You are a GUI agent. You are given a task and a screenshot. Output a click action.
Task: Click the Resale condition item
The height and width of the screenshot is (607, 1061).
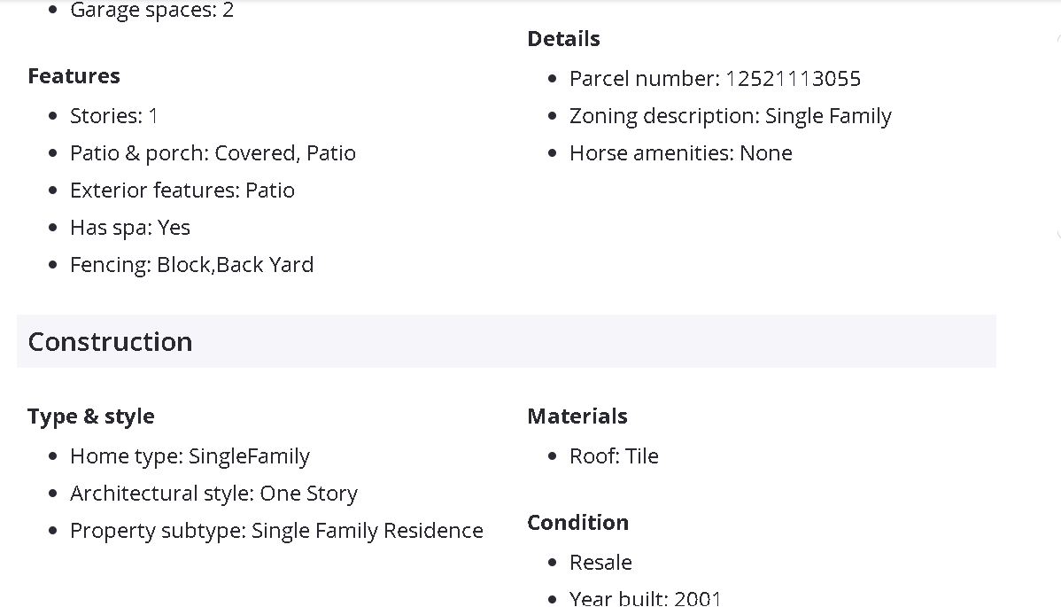coord(600,563)
